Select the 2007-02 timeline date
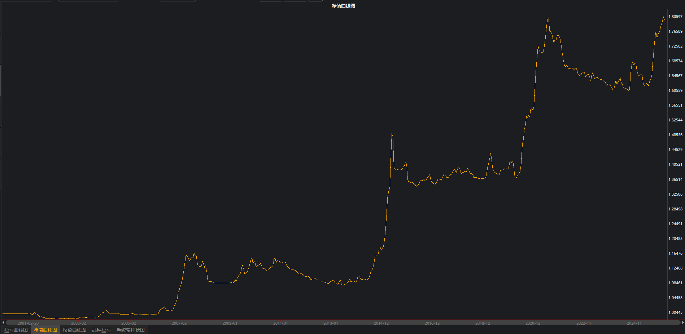Image resolution: width=685 pixels, height=334 pixels. coord(179,323)
